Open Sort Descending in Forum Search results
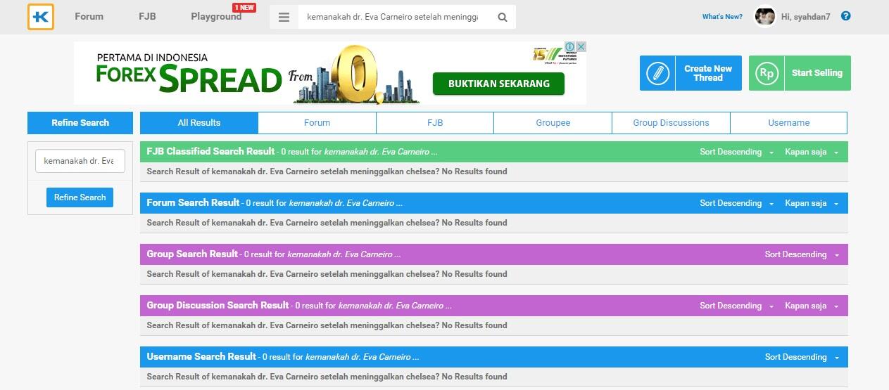 [736, 203]
